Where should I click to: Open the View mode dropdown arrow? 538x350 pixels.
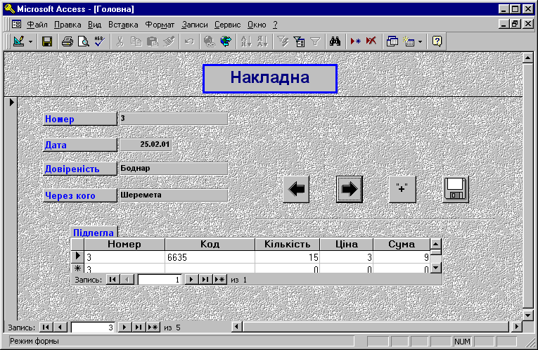point(30,42)
